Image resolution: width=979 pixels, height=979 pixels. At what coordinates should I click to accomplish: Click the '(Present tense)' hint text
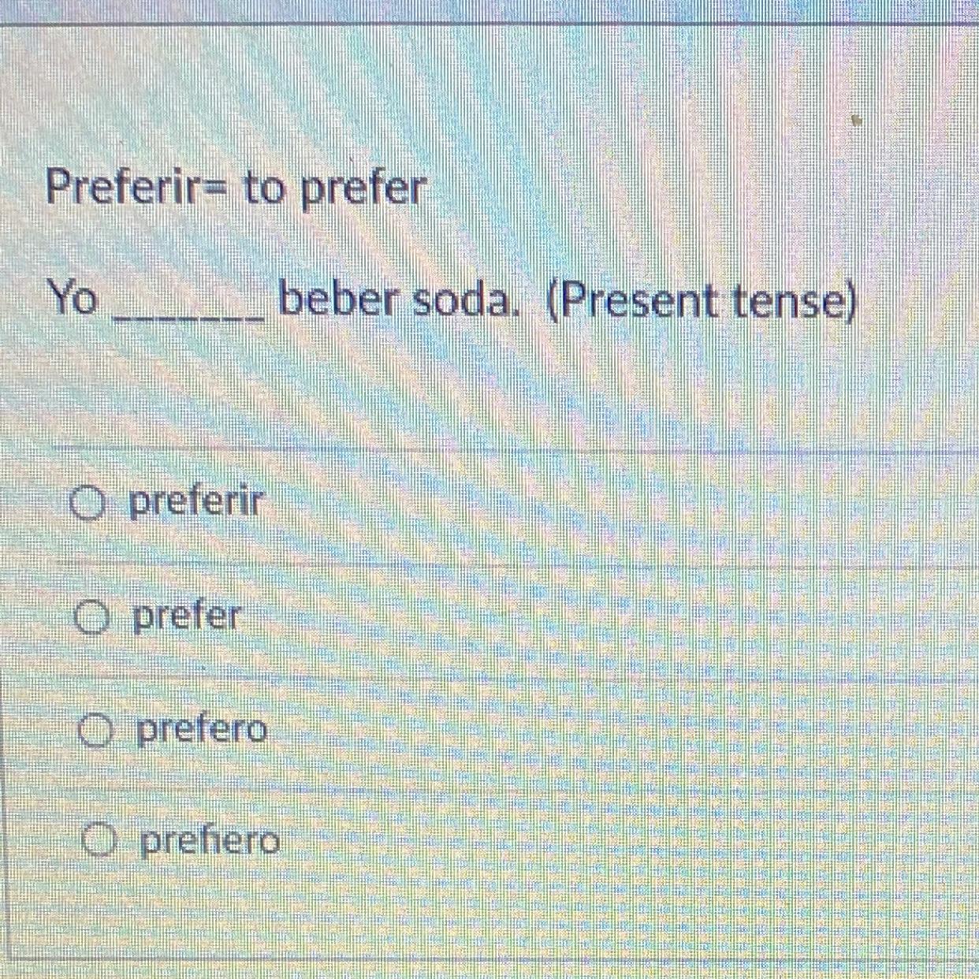pyautogui.click(x=700, y=303)
